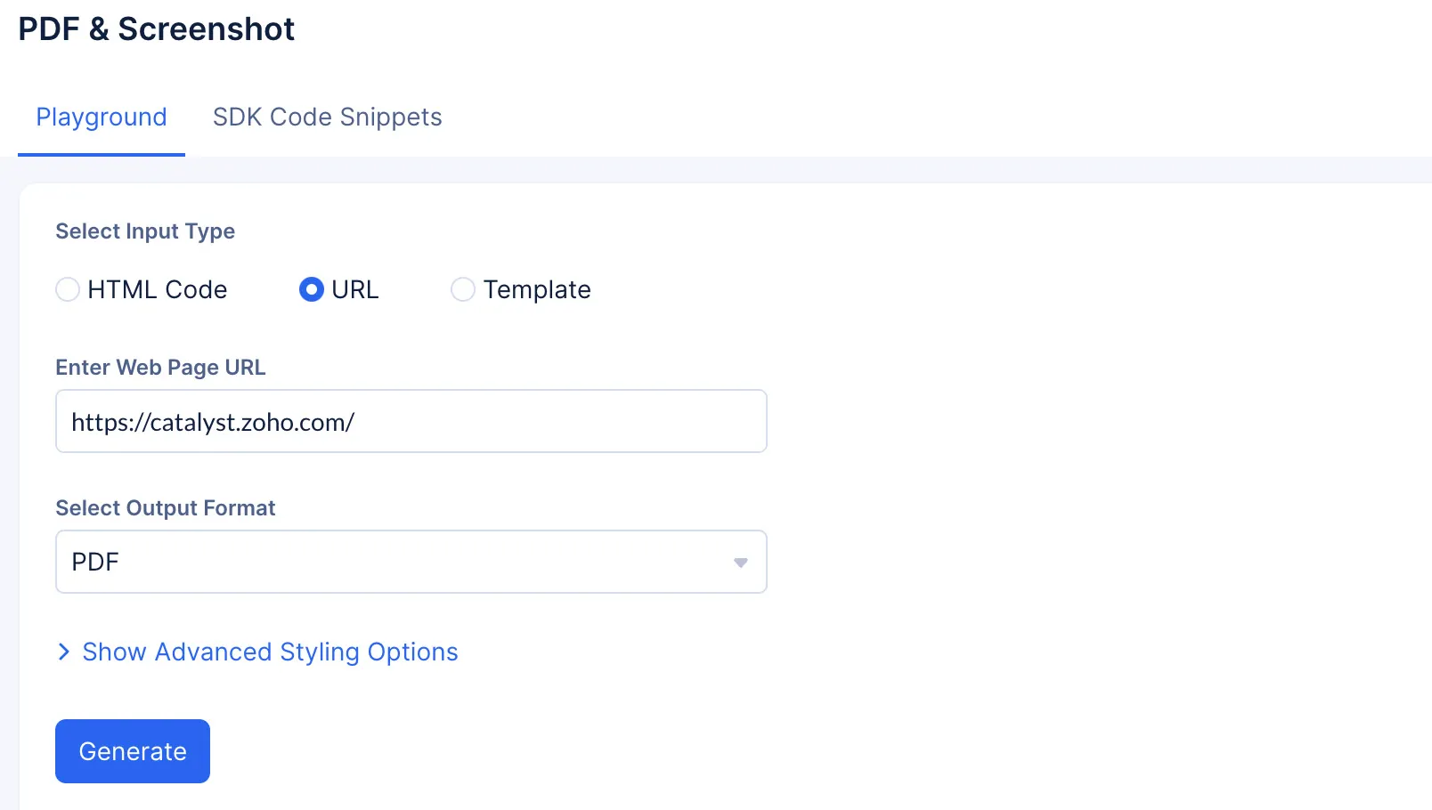Click the dropdown arrow in the output format box
This screenshot has height=810, width=1432.
(740, 563)
